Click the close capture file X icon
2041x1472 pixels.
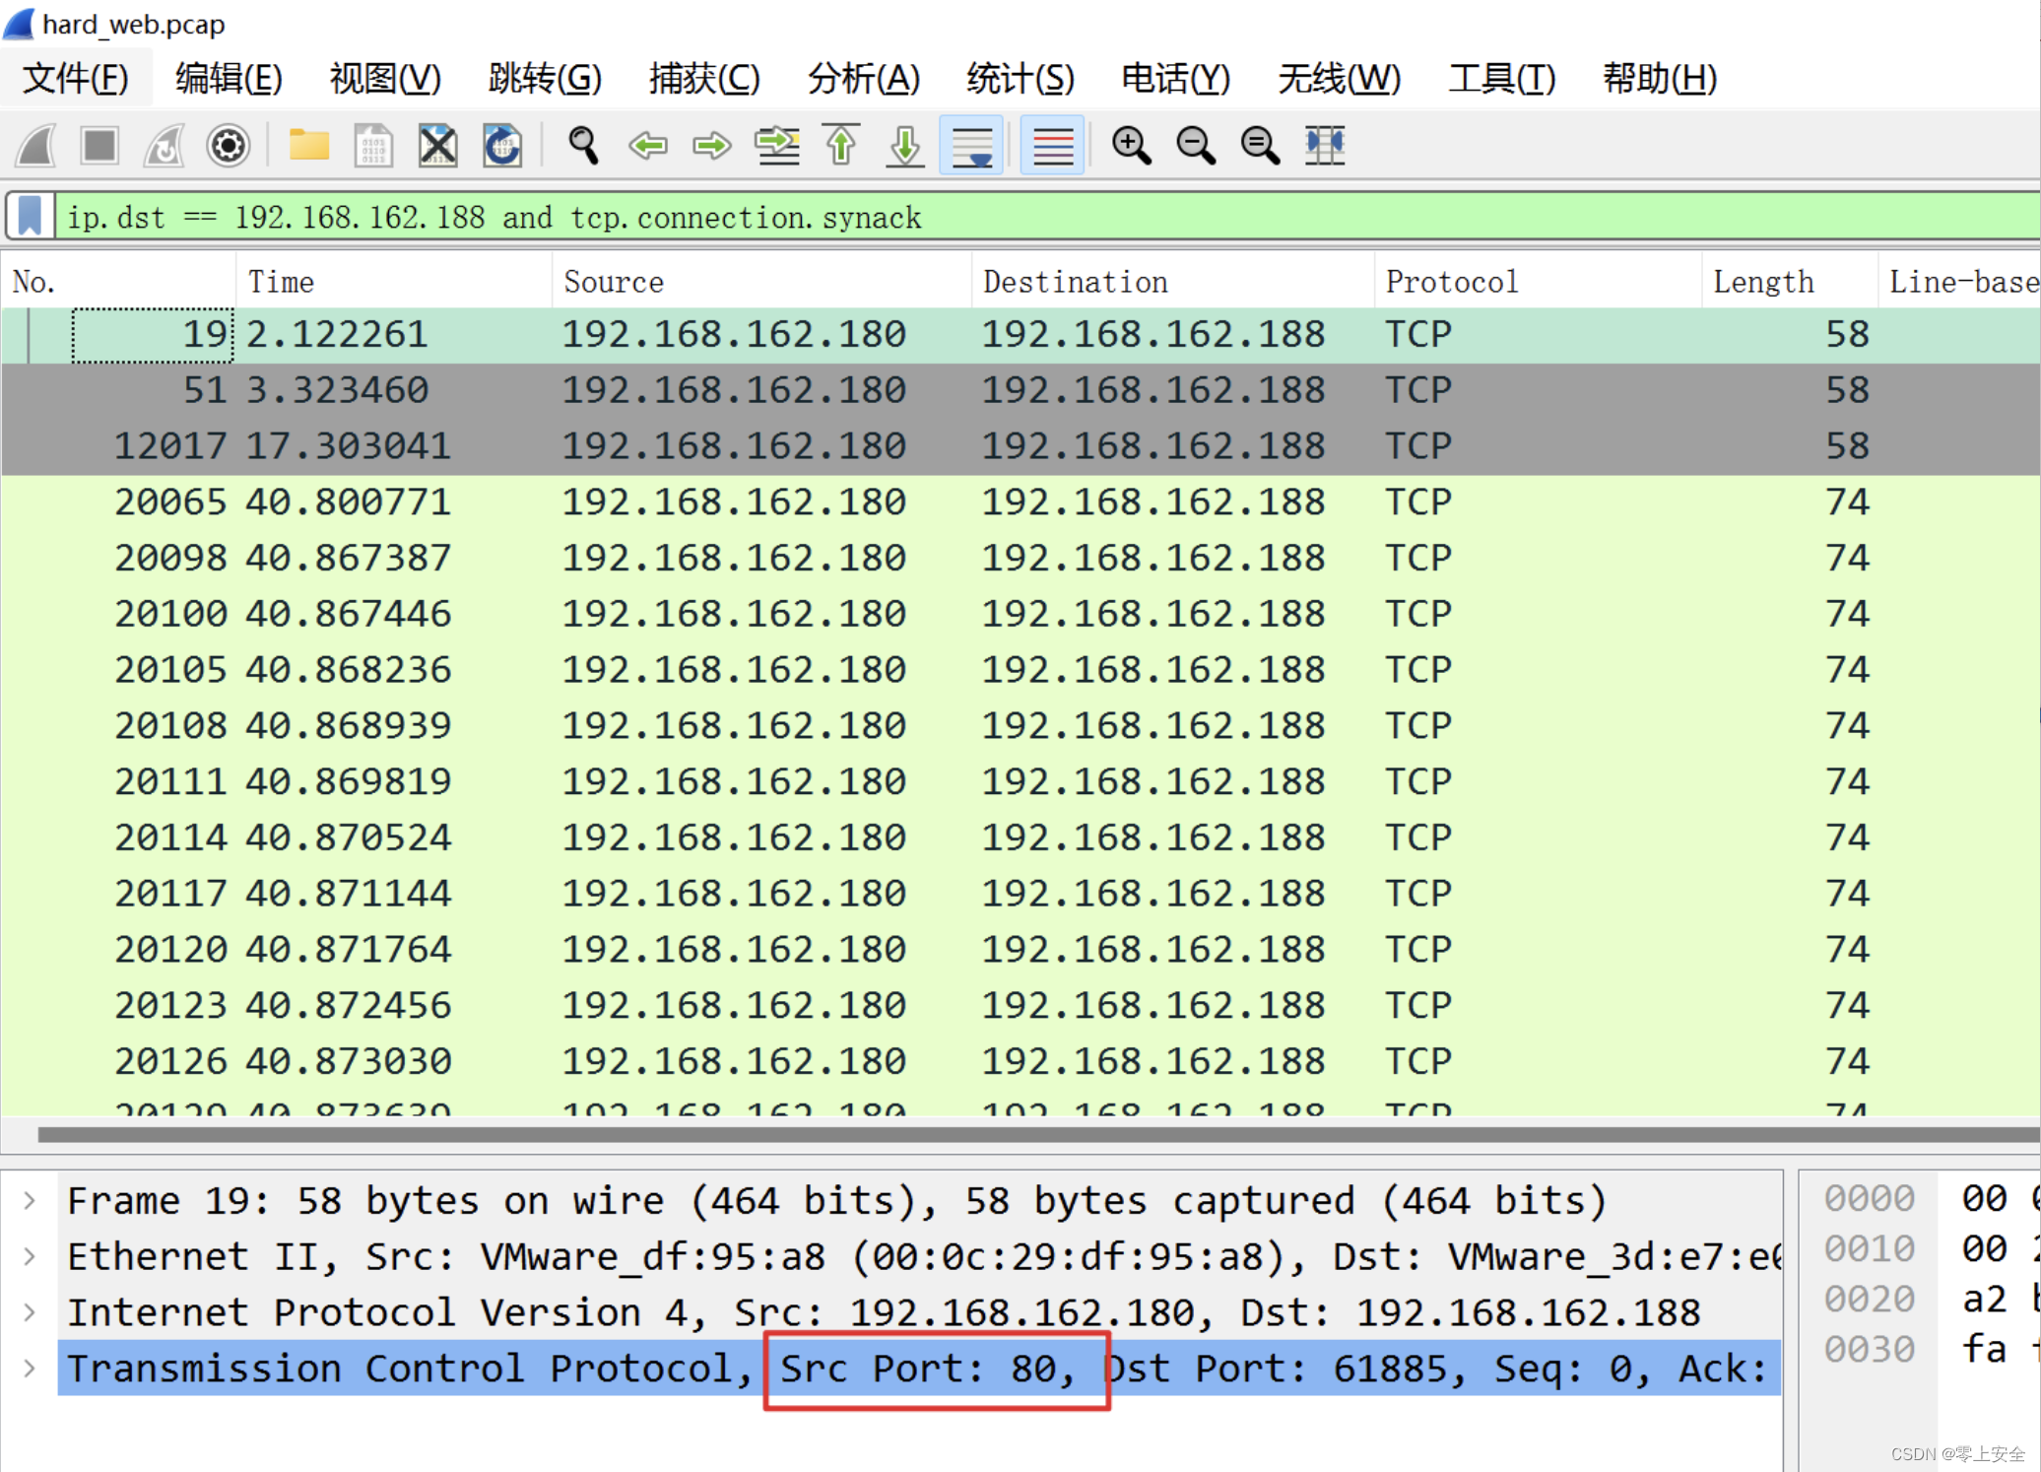pyautogui.click(x=437, y=146)
